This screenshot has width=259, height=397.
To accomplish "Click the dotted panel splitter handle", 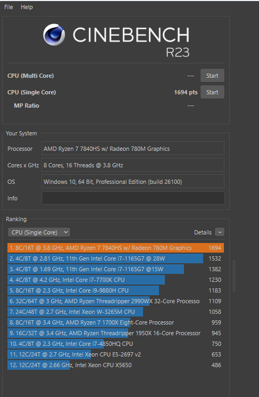I will (234, 276).
